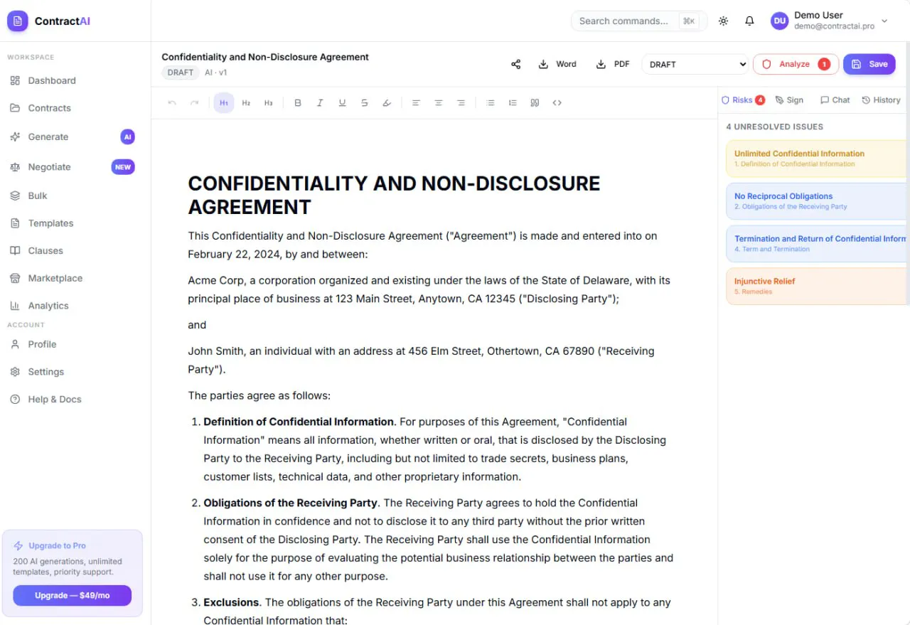Click the main document heading
The width and height of the screenshot is (910, 625).
click(x=394, y=195)
